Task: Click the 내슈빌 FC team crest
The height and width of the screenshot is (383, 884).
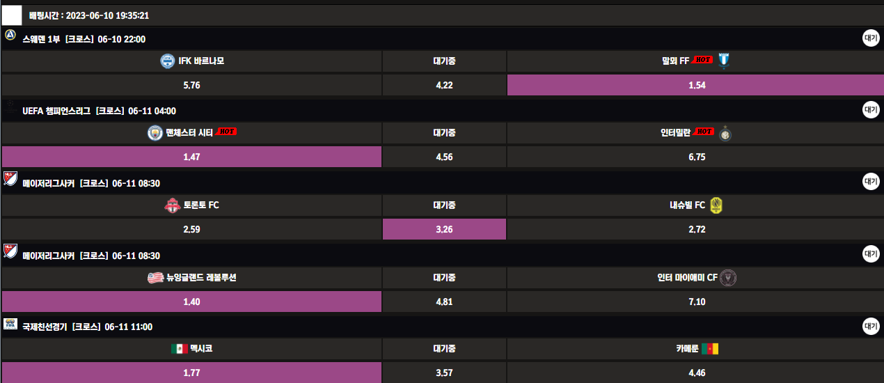Action: (717, 205)
